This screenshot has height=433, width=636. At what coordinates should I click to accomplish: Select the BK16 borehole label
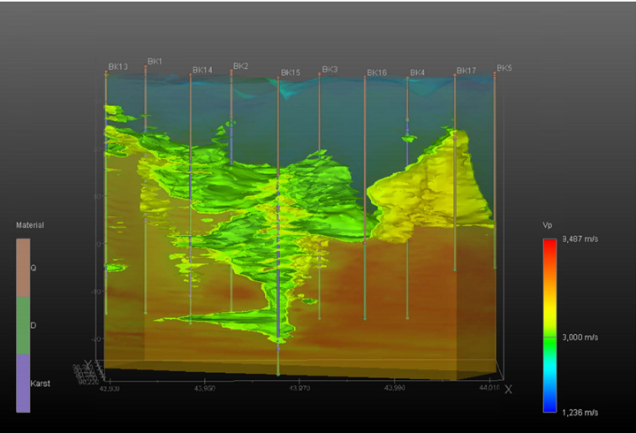tap(376, 72)
